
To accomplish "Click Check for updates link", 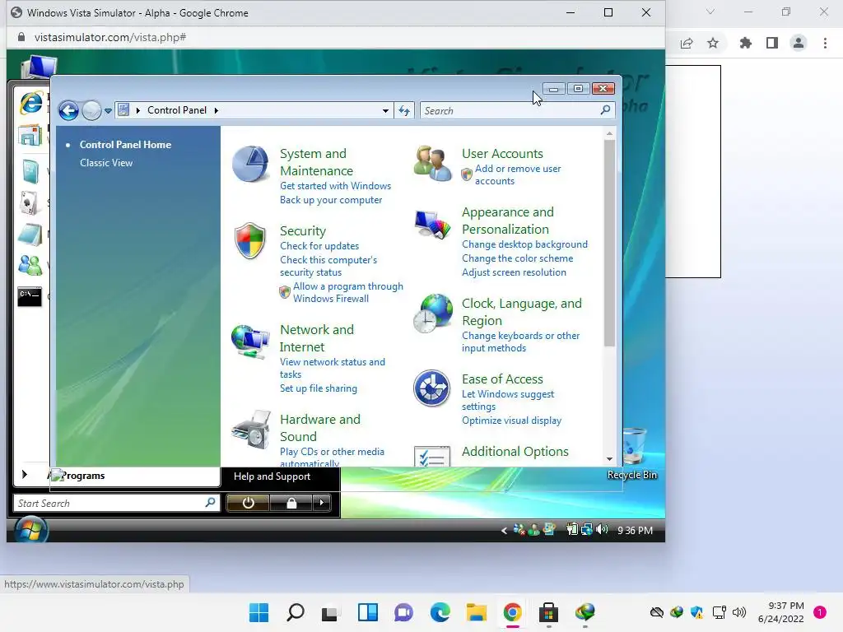I will tap(319, 245).
